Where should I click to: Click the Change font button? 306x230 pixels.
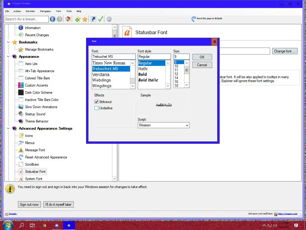pyautogui.click(x=285, y=51)
